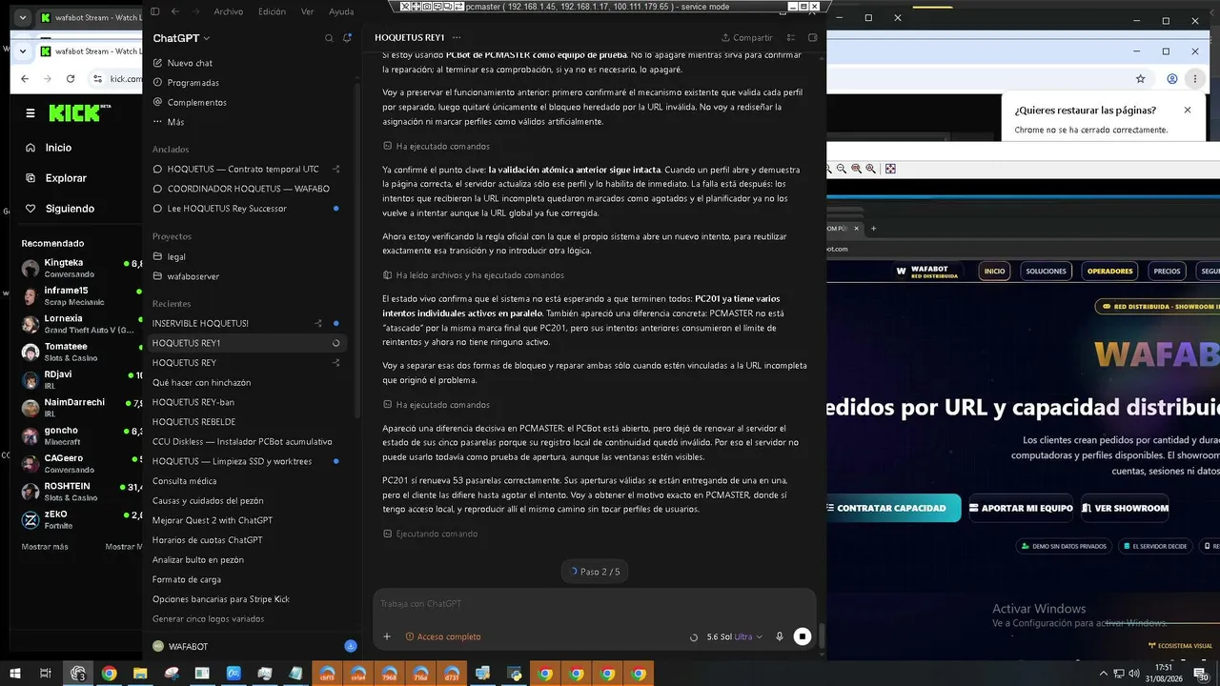Screen dimensions: 1220x686
Task: Open the Ayuda menu
Action: (x=340, y=11)
